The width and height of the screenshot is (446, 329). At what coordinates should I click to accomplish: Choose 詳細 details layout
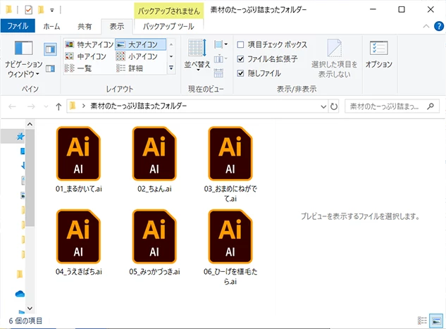pyautogui.click(x=130, y=68)
